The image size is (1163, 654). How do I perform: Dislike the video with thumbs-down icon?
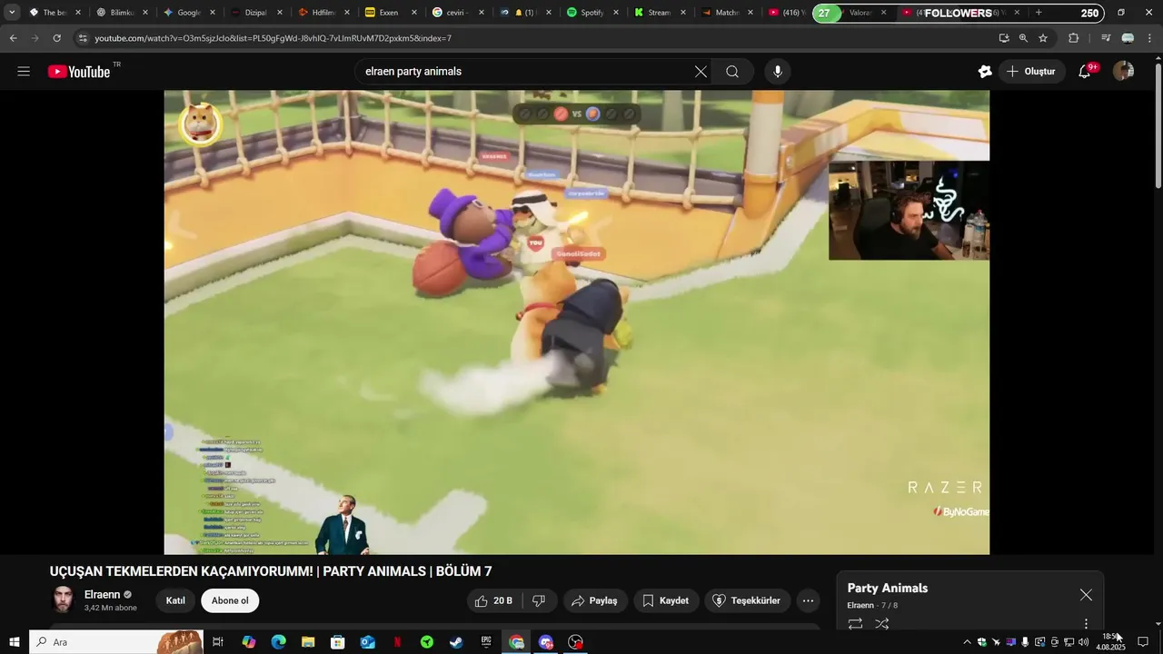[x=539, y=600]
